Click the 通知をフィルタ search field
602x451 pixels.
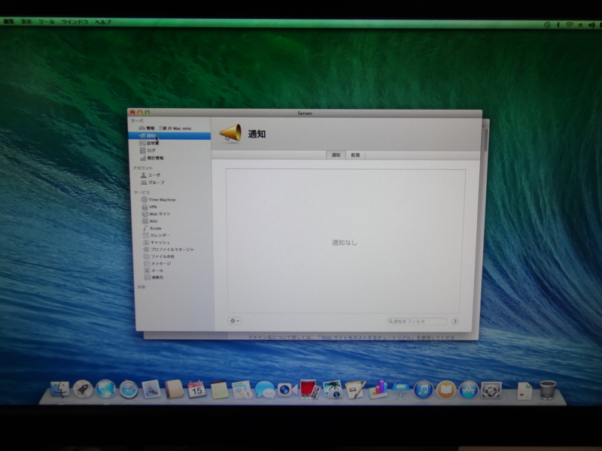click(417, 322)
